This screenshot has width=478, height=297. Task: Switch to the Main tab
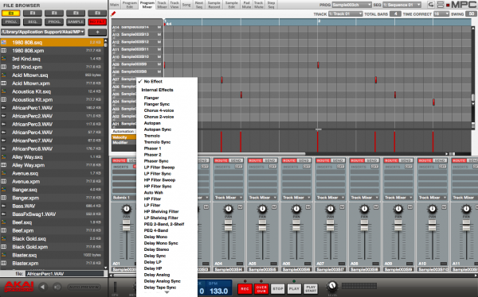[115, 5]
